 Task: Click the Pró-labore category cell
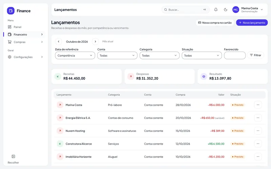tap(115, 105)
